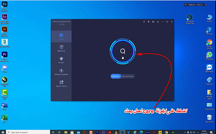Launch VLC media player from the taskbar
The image size is (216, 134).
click(x=116, y=132)
